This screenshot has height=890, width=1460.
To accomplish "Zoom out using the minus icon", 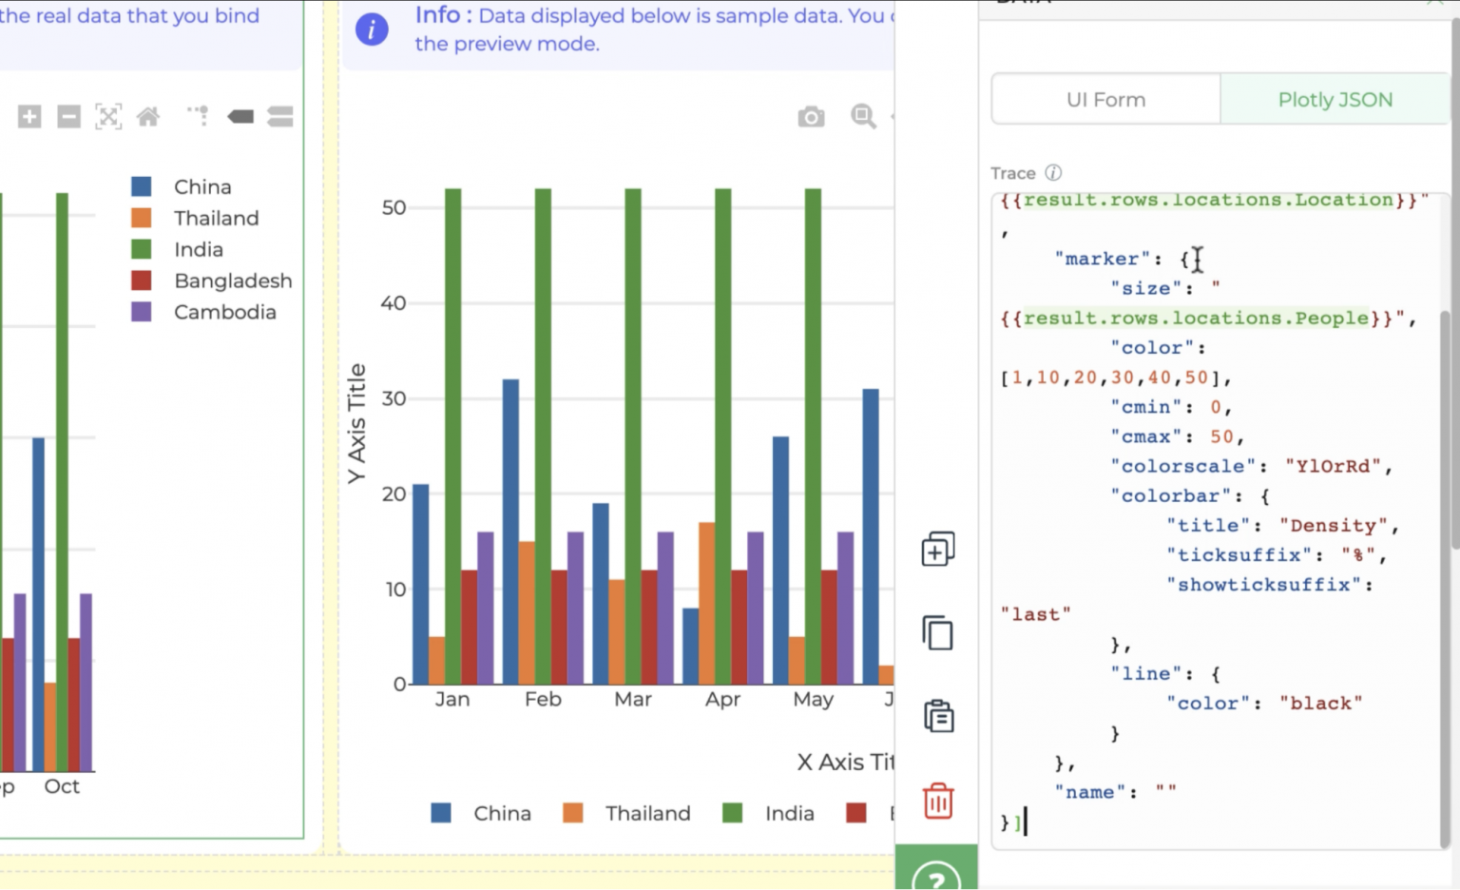I will coord(67,115).
